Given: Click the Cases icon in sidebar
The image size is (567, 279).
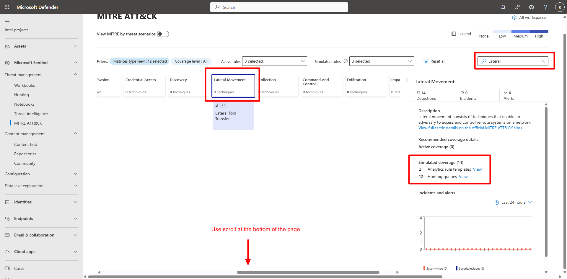Looking at the screenshot, I should point(7,268).
